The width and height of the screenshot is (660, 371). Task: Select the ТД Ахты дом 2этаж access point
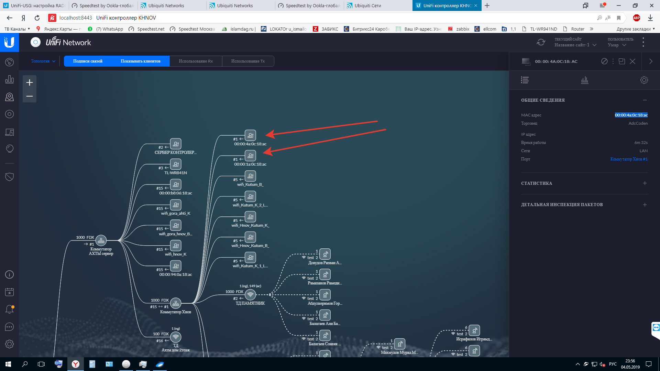click(x=176, y=337)
